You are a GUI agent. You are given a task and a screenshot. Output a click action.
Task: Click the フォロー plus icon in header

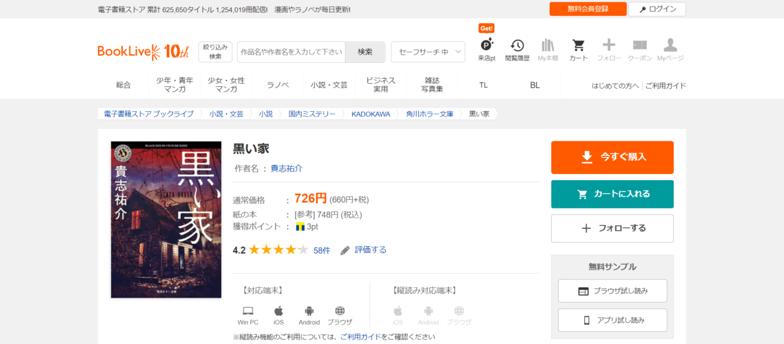click(609, 46)
